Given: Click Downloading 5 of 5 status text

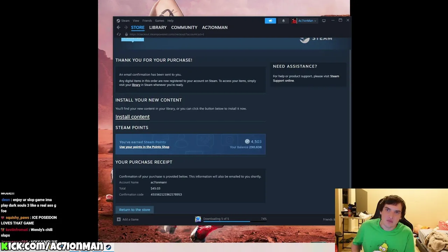Looking at the screenshot, I should 216,219.
